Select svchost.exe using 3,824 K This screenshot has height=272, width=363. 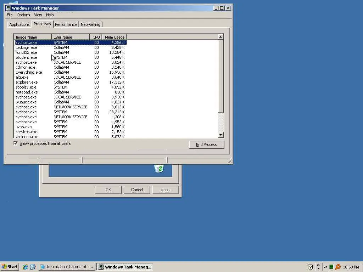[70, 62]
